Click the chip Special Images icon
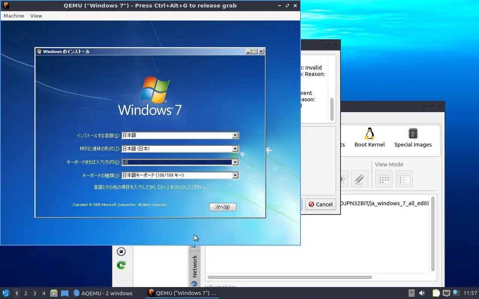 click(413, 133)
